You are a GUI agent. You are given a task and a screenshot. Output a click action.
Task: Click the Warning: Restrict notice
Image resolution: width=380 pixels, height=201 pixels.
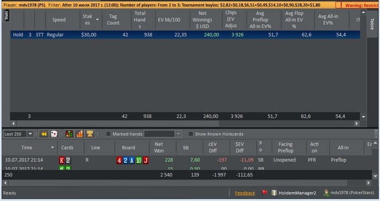pyautogui.click(x=357, y=5)
